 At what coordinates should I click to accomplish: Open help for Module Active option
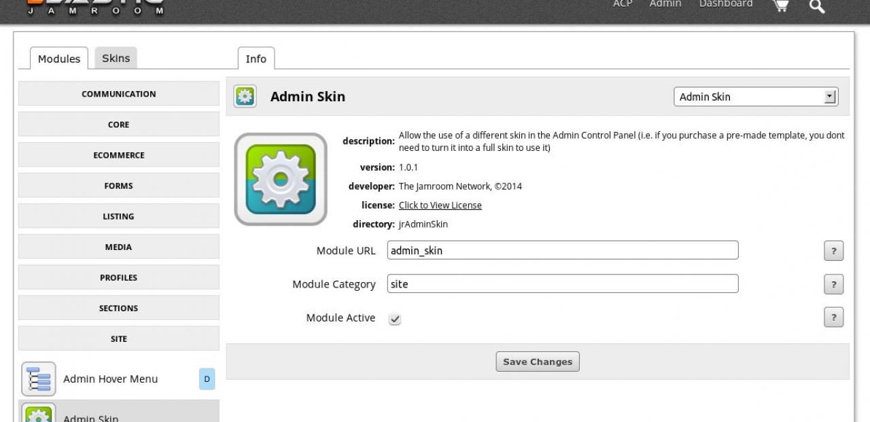pos(833,317)
